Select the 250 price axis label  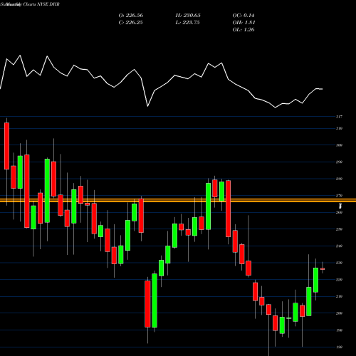[339, 229]
